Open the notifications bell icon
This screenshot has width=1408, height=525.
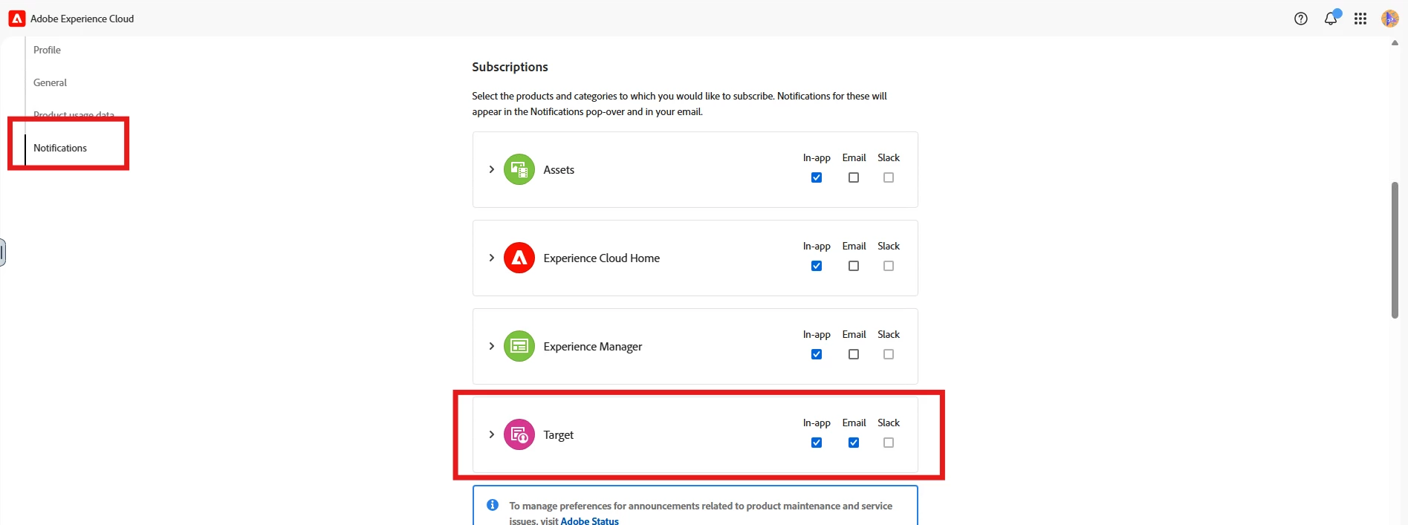pyautogui.click(x=1331, y=19)
